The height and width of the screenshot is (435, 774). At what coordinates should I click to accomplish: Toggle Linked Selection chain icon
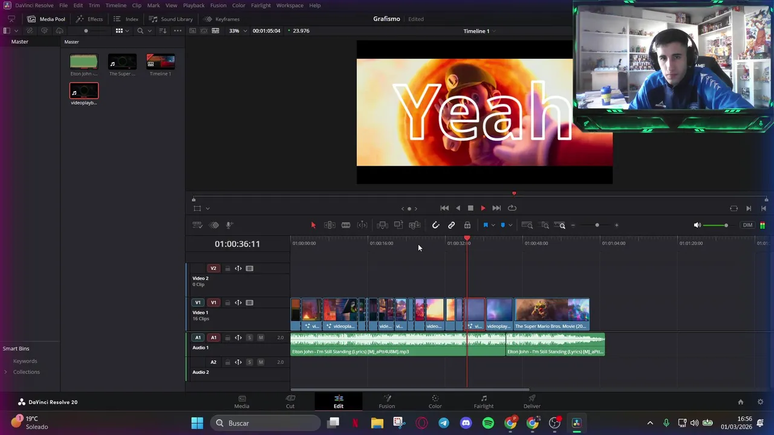(x=451, y=225)
